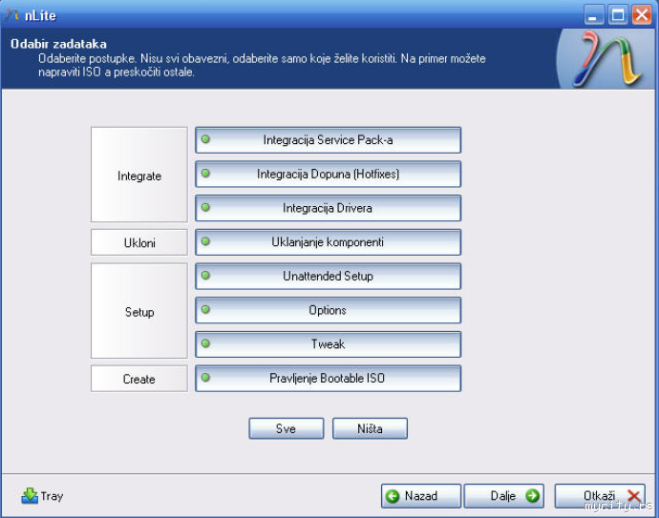Select all tasks with Sve button
The image size is (659, 518).
click(287, 428)
